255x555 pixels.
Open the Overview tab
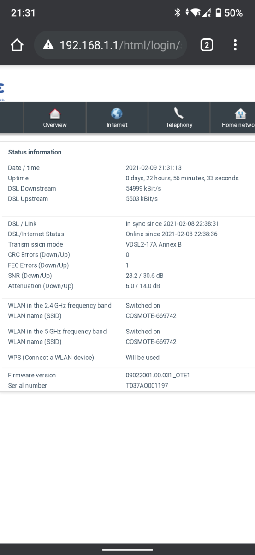click(55, 117)
